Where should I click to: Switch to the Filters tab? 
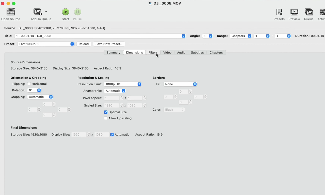pyautogui.click(x=153, y=52)
